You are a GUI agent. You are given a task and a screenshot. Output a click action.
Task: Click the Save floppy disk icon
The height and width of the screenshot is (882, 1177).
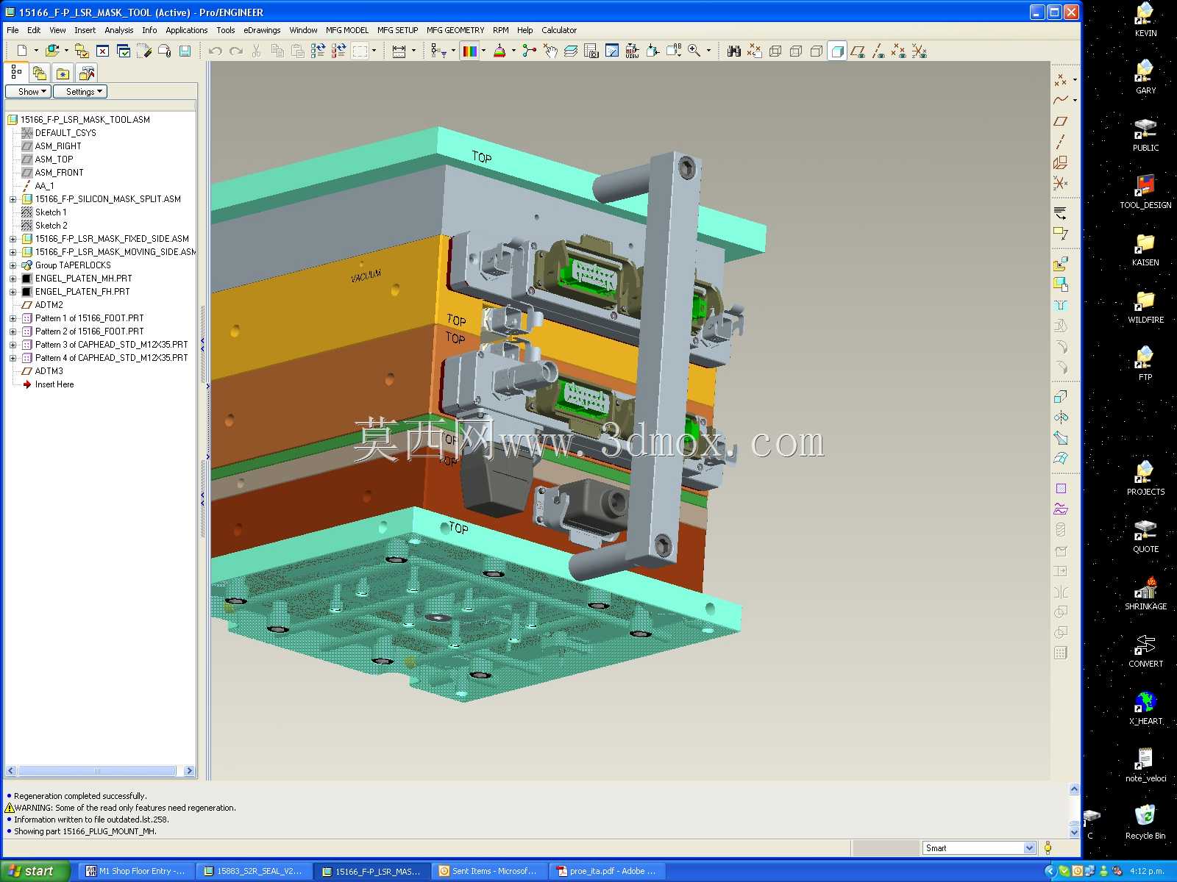click(x=185, y=51)
